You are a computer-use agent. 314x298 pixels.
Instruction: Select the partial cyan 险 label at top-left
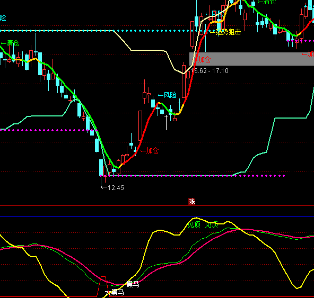pos(3,18)
